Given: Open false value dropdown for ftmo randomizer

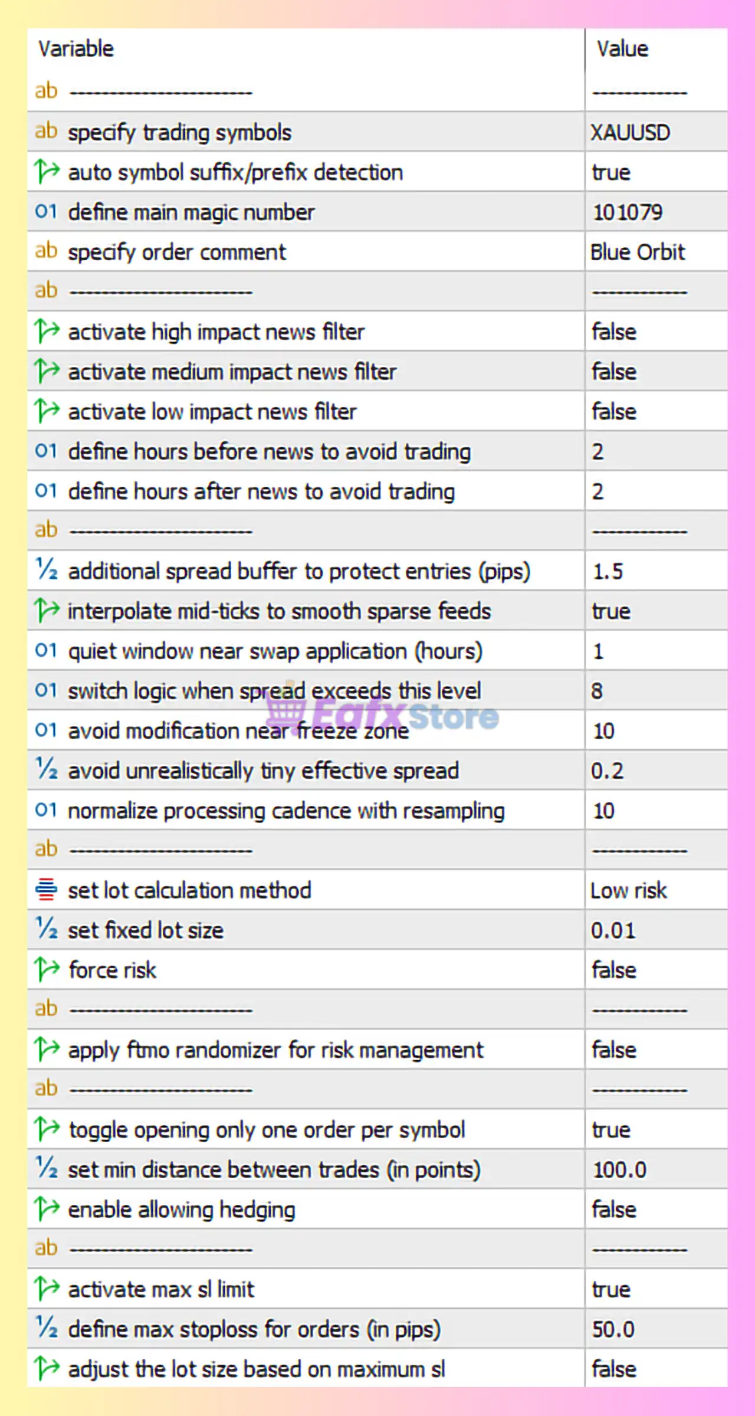Looking at the screenshot, I should [614, 1050].
